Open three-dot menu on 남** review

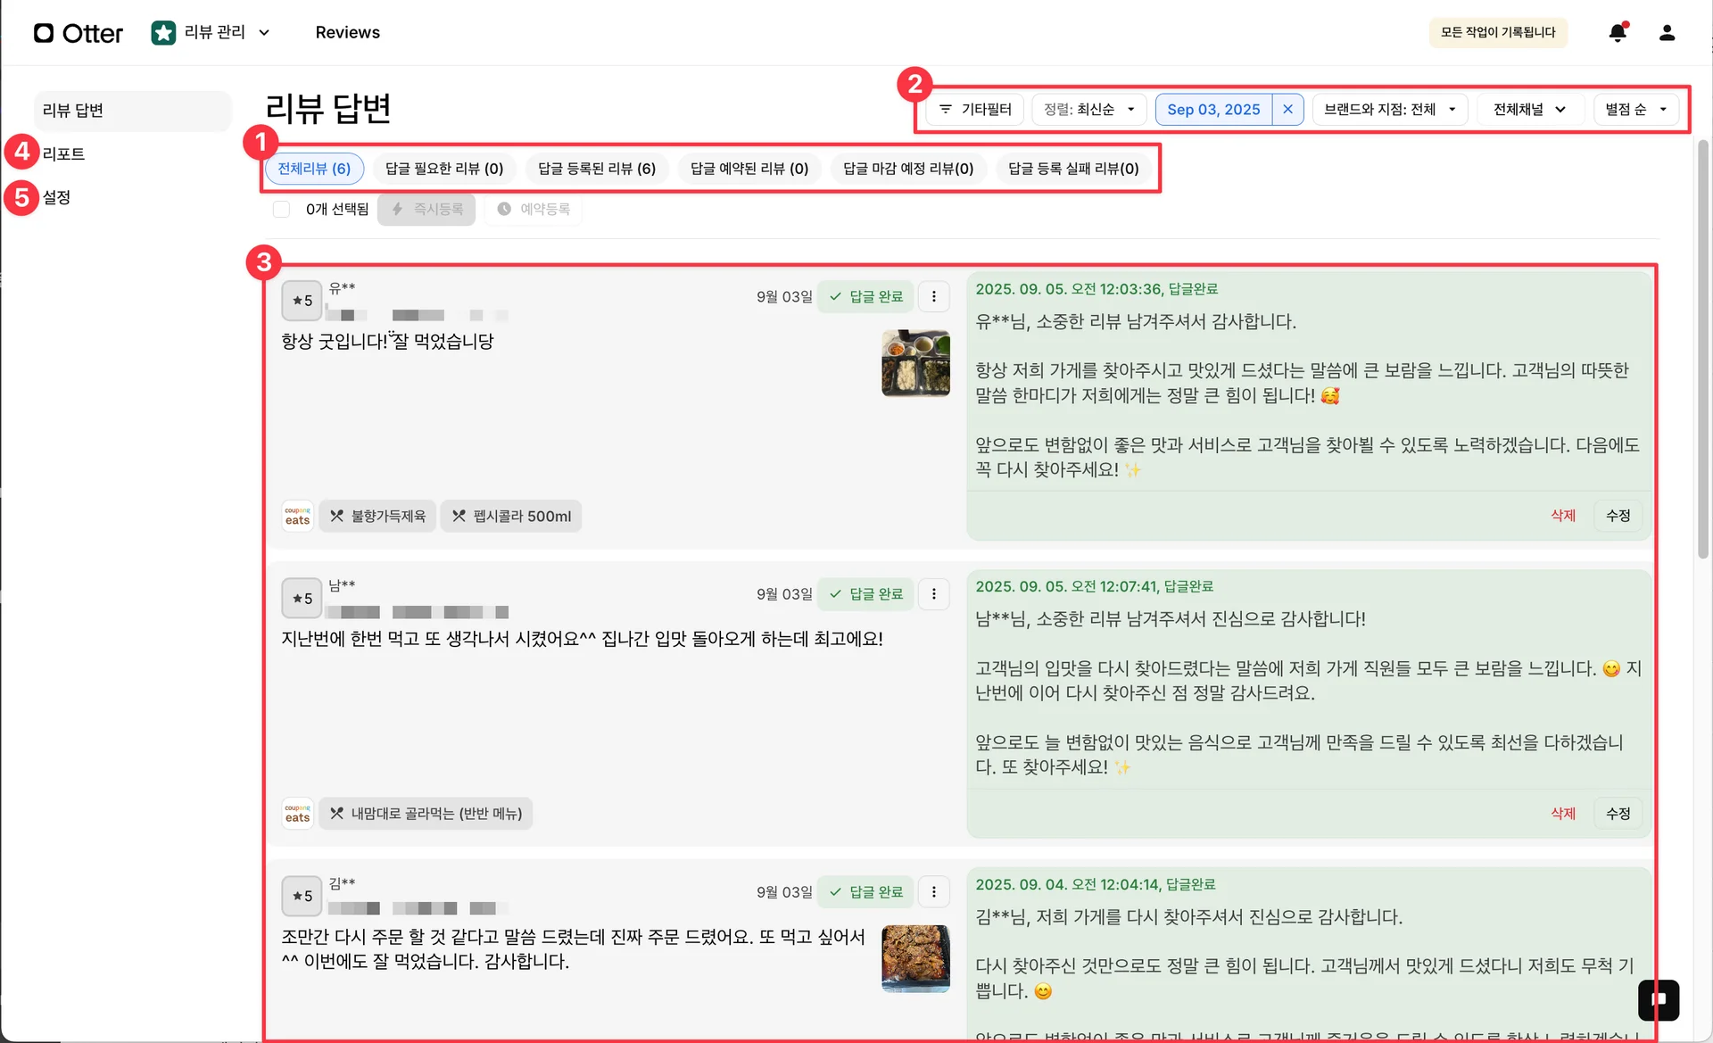coord(934,594)
